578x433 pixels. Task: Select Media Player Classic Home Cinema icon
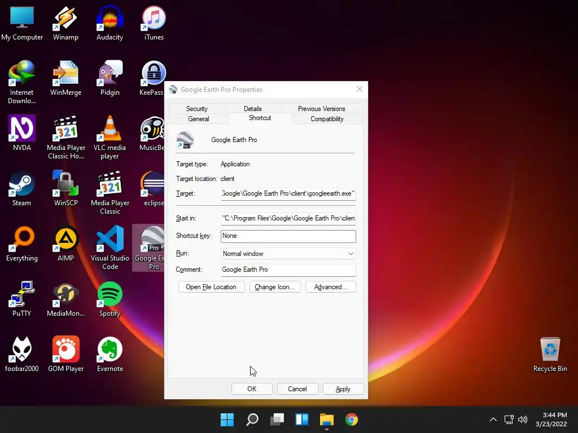65,138
